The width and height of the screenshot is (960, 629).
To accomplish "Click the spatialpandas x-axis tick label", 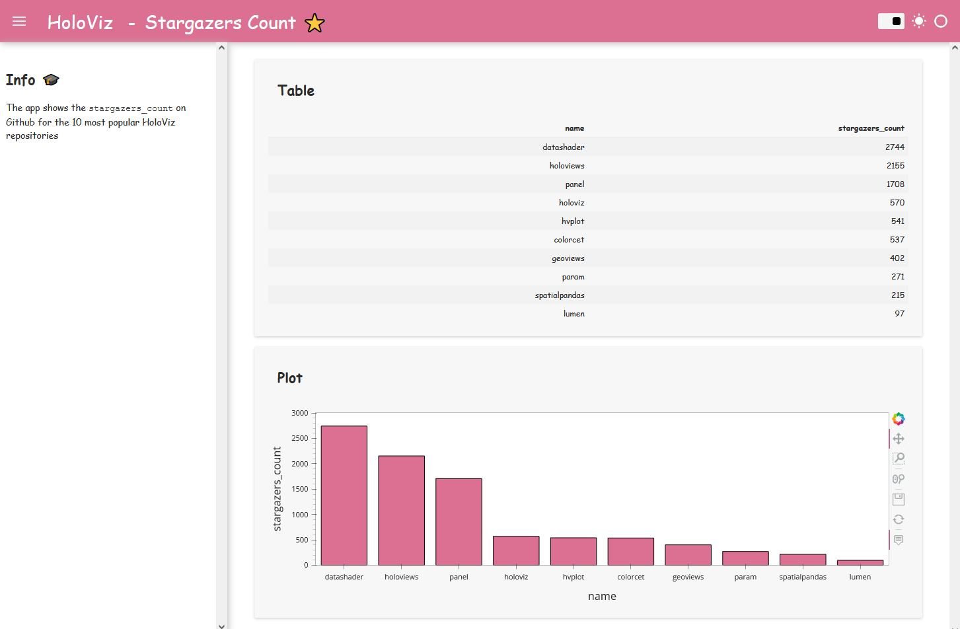I will click(x=803, y=577).
